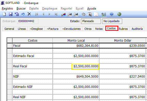Select the Fiscal row label cell
The height and width of the screenshot is (101, 147).
pyautogui.click(x=33, y=46)
